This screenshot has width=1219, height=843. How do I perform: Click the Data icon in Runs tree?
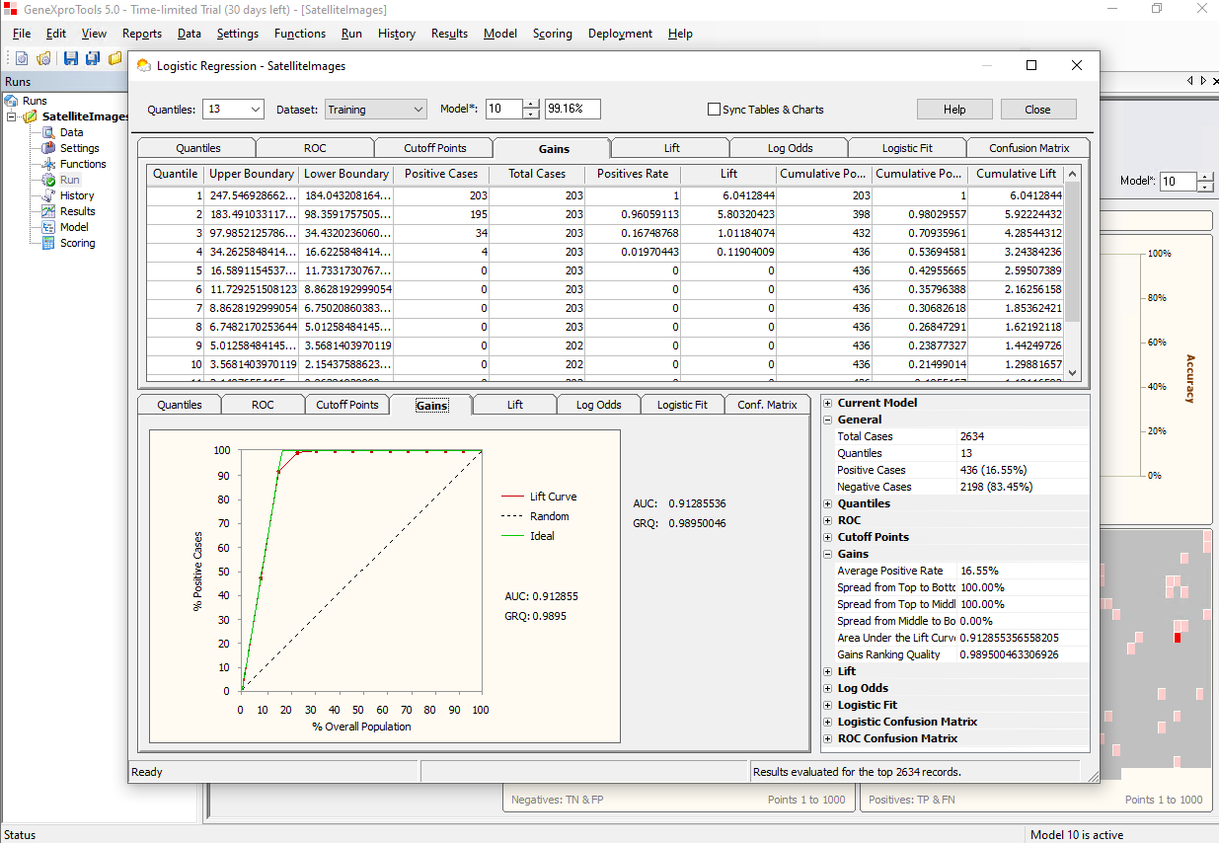click(x=48, y=132)
